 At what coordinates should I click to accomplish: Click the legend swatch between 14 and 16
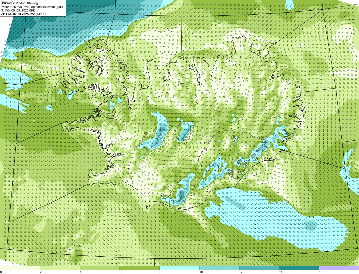tap(299, 268)
